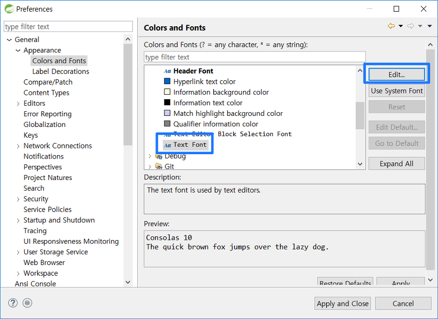Click the Match highlight background color swatch
Image resolution: width=438 pixels, height=319 pixels.
click(x=167, y=113)
